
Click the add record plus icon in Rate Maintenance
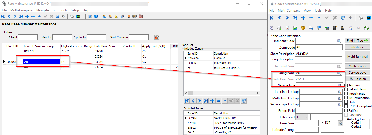27,16
